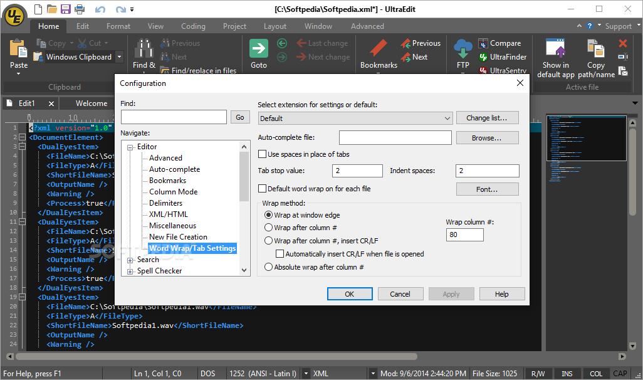Click the Goto green arrow icon
The height and width of the screenshot is (380, 643).
coord(259,48)
